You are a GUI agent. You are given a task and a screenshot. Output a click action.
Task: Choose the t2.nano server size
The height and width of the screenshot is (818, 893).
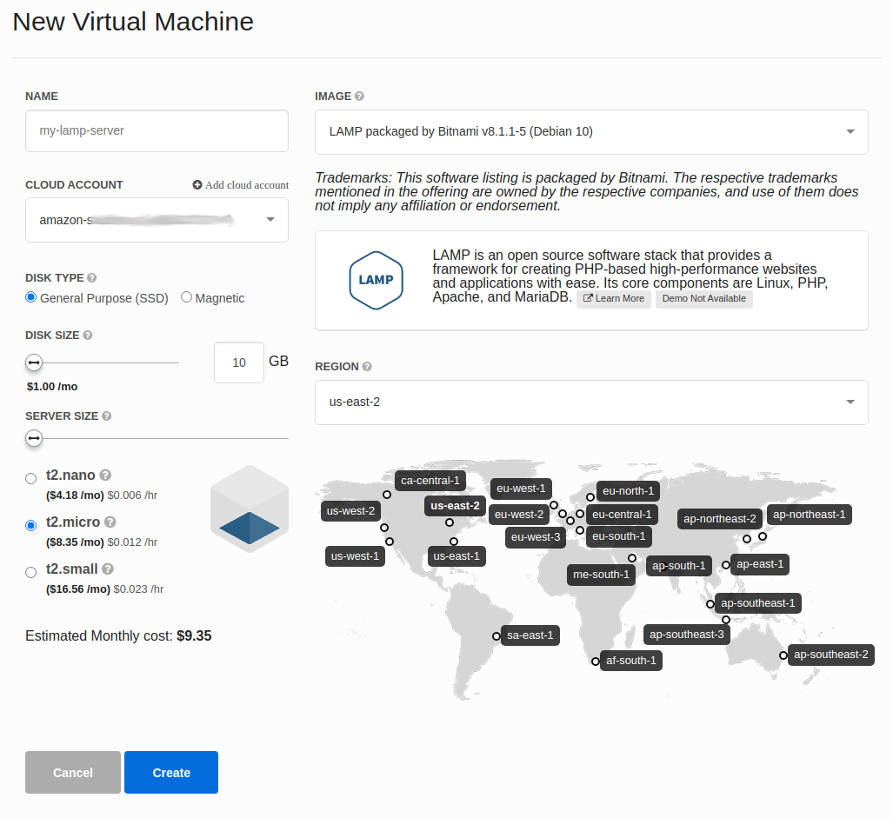tap(30, 479)
